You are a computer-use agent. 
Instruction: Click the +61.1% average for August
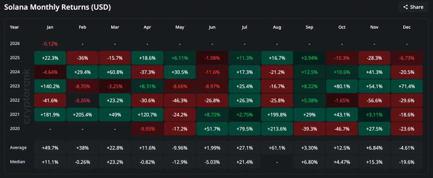click(277, 148)
